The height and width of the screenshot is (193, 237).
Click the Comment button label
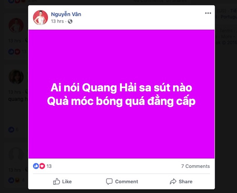coord(126,182)
